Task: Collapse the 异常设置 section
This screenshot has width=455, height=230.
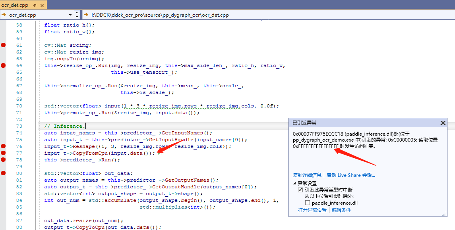Action: coord(294,183)
